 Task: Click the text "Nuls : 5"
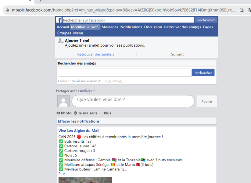(x=70, y=155)
